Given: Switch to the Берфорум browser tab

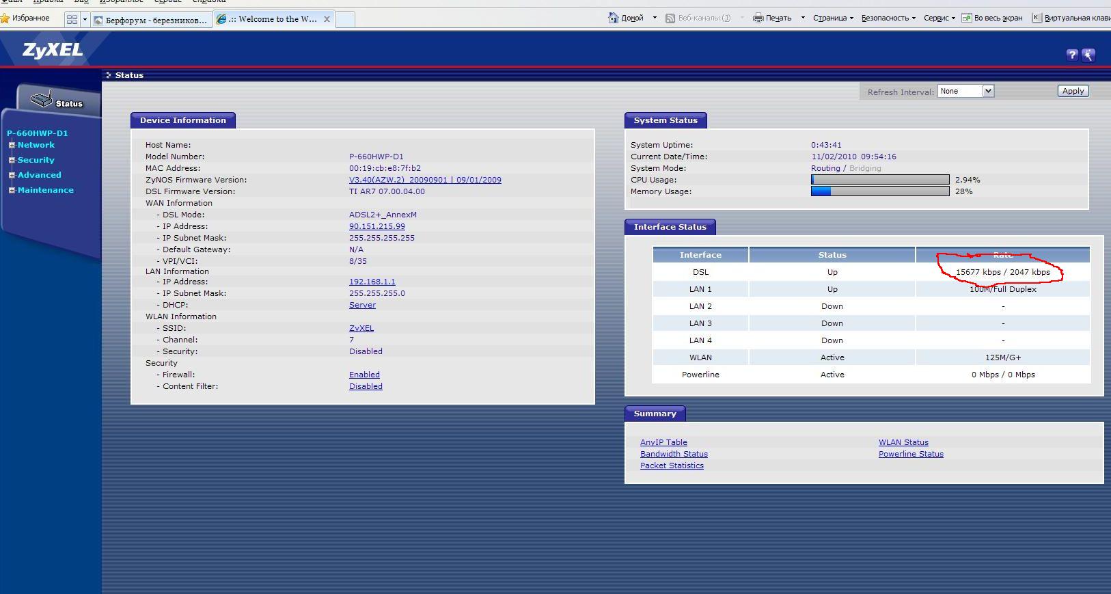Looking at the screenshot, I should coord(153,20).
